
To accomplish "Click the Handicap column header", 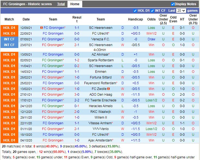I will point(135,19).
